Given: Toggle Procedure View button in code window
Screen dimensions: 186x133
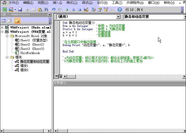Looking at the screenshot, I should (x=56, y=76).
